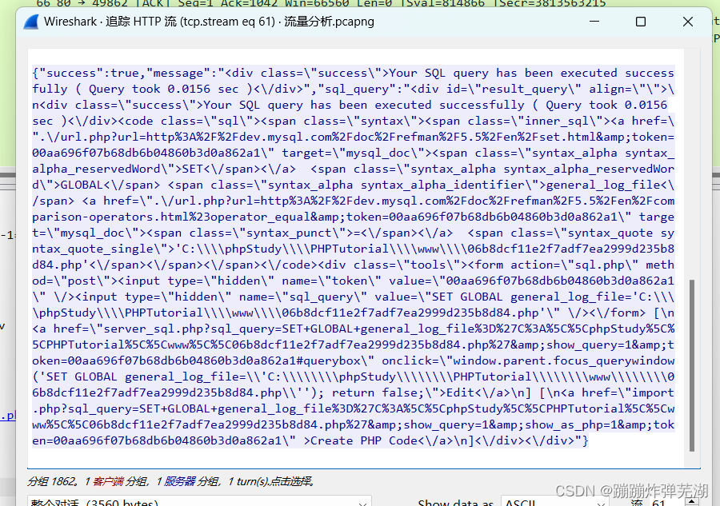Click the "window.parent.focus_querywindow" text in stream
This screenshot has width=720, height=506.
[x=563, y=361]
